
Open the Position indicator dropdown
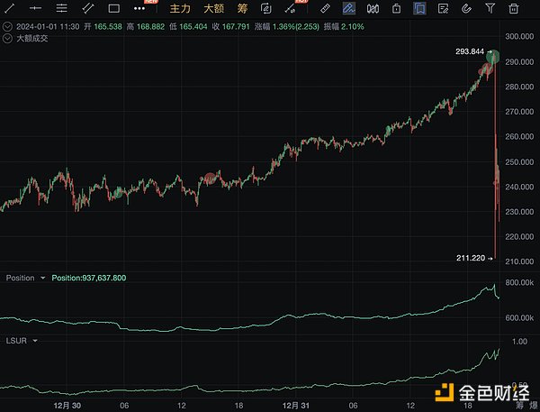pyautogui.click(x=42, y=278)
